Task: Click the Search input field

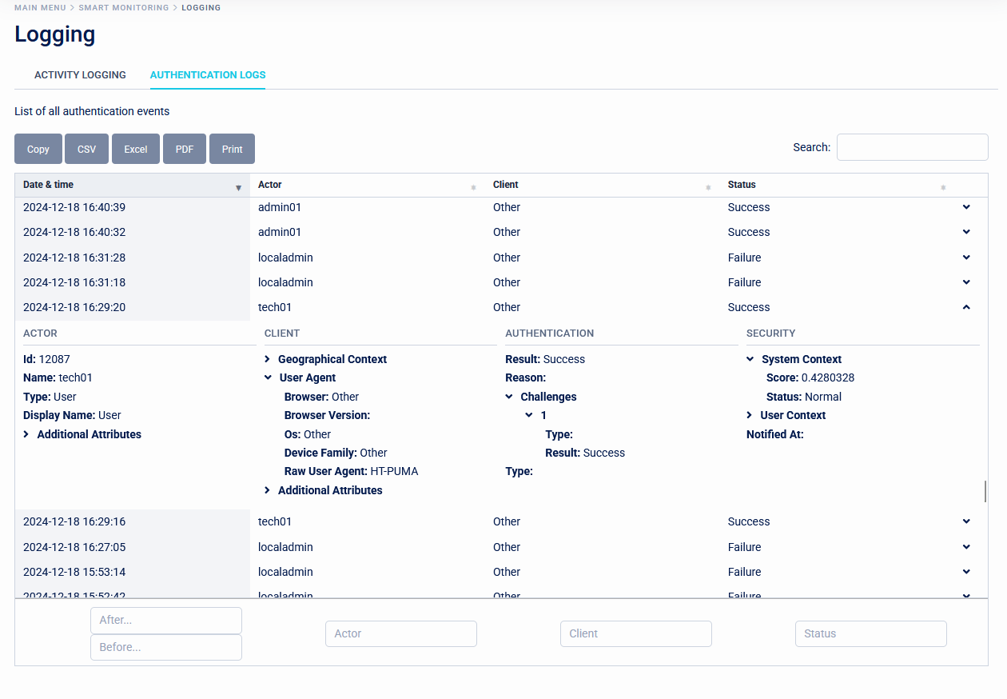Action: pyautogui.click(x=912, y=147)
